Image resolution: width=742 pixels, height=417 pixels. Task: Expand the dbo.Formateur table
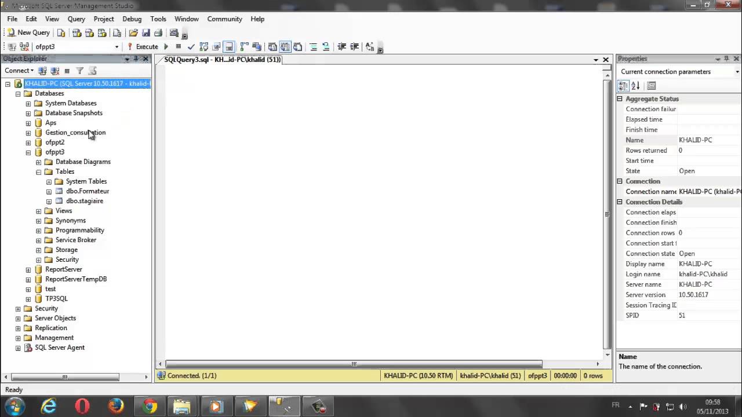coord(49,191)
